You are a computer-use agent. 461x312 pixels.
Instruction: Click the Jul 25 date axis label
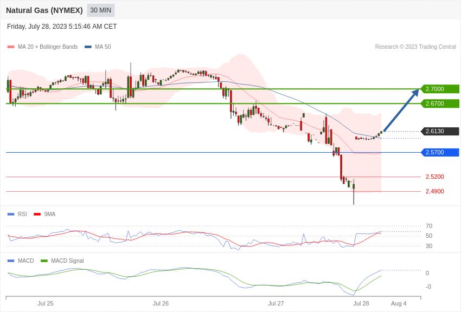46,303
